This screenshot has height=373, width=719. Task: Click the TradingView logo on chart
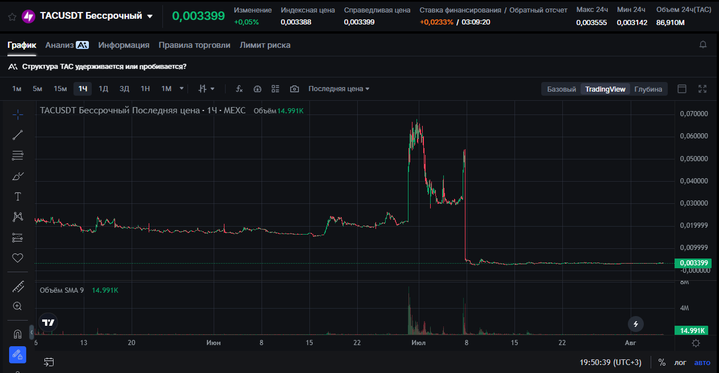click(48, 322)
